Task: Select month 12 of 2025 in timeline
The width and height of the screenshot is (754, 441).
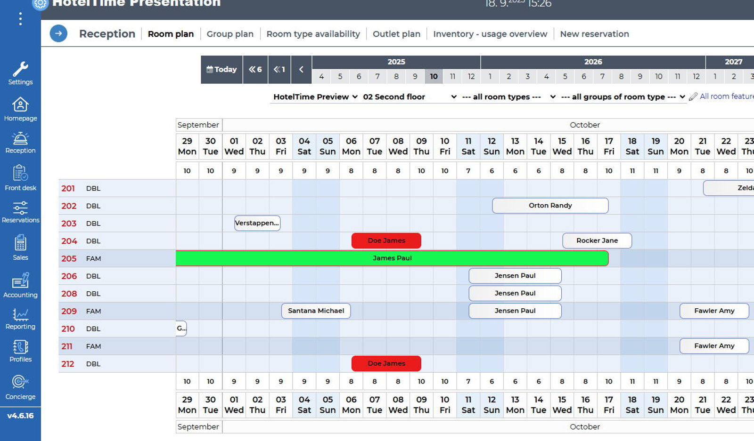Action: tap(471, 76)
